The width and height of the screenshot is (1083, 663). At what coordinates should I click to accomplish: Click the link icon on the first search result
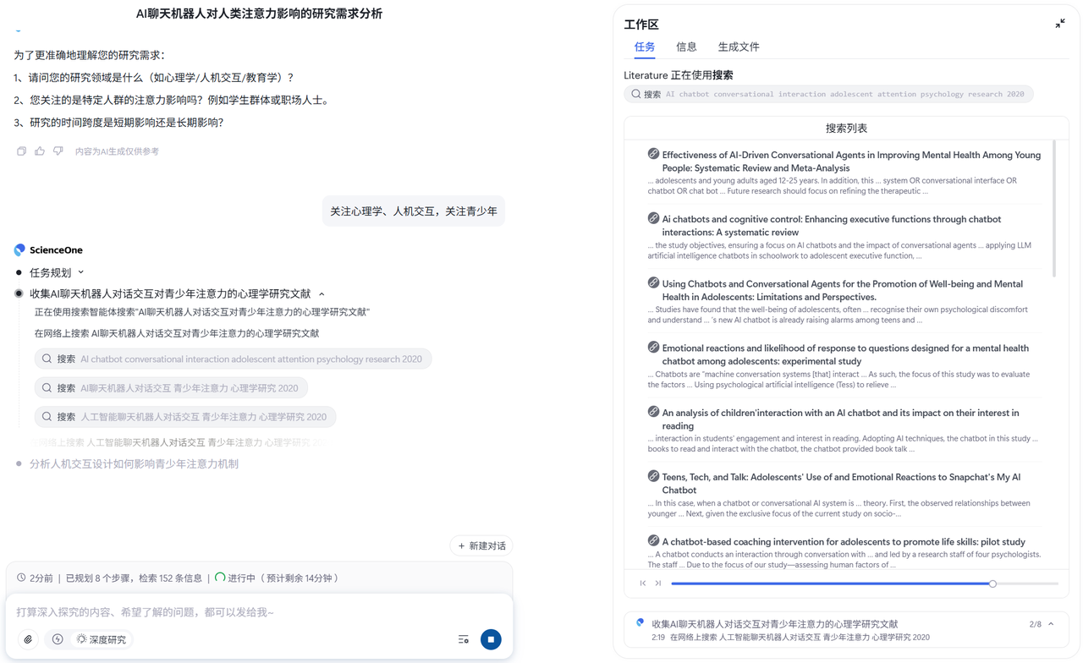tap(652, 154)
